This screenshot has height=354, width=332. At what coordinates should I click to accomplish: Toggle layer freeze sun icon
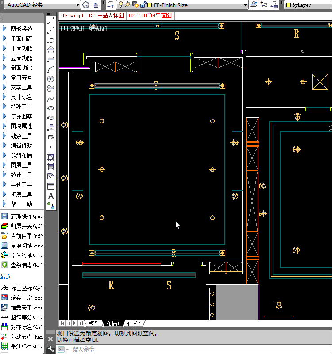[128, 4]
